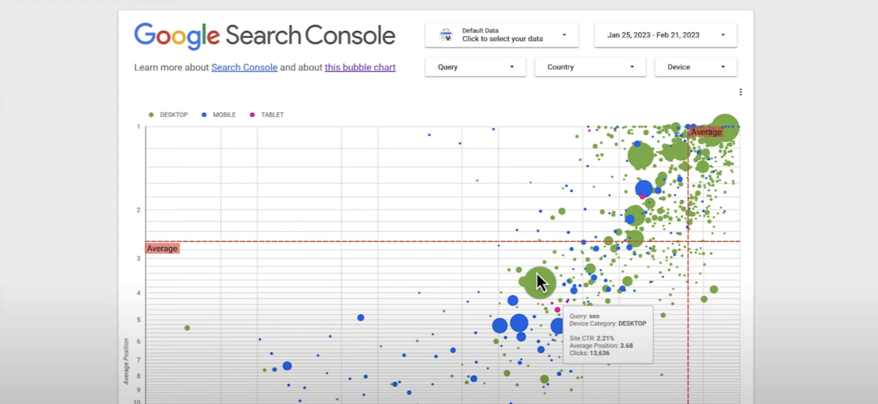
Task: Open the Search Console help link
Action: [244, 67]
